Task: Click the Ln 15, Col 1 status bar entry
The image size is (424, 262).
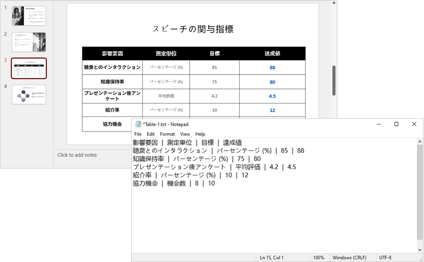Action: coord(272,258)
